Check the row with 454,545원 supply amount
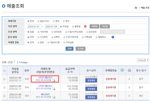This screenshot has width=151, height=102. pyautogui.click(x=4, y=87)
